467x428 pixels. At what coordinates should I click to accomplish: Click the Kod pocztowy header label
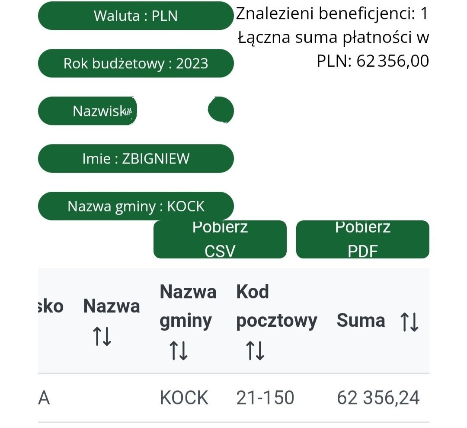(276, 306)
